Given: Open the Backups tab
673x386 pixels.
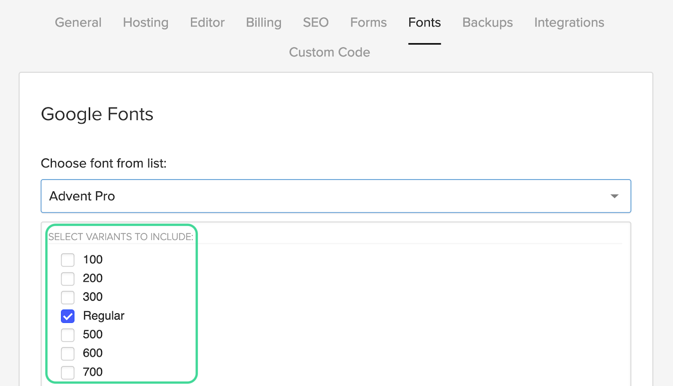Looking at the screenshot, I should 487,23.
